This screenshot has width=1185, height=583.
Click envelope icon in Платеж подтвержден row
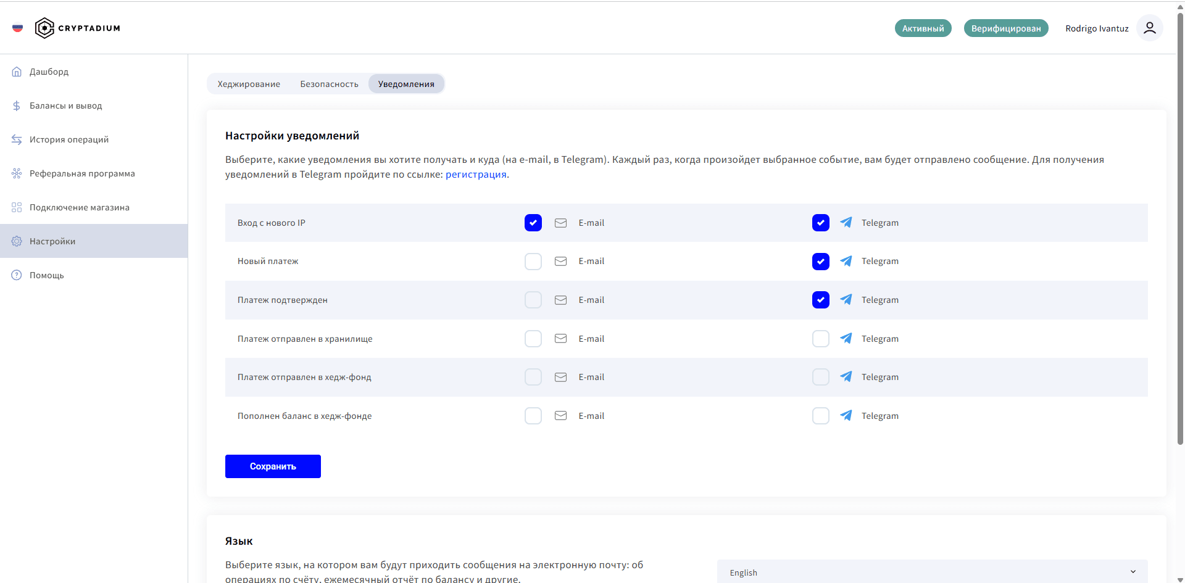(x=560, y=300)
